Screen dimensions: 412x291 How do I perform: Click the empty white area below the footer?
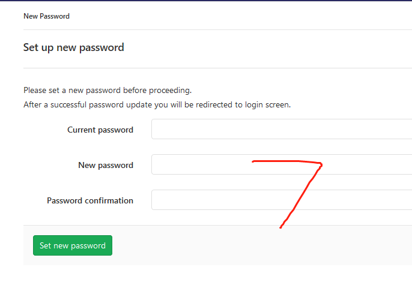(x=206, y=278)
